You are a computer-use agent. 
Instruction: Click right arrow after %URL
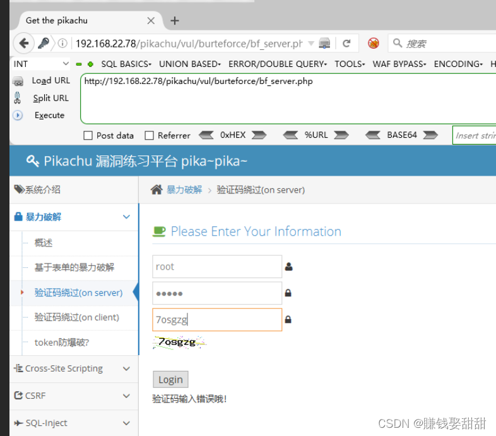[x=341, y=135]
